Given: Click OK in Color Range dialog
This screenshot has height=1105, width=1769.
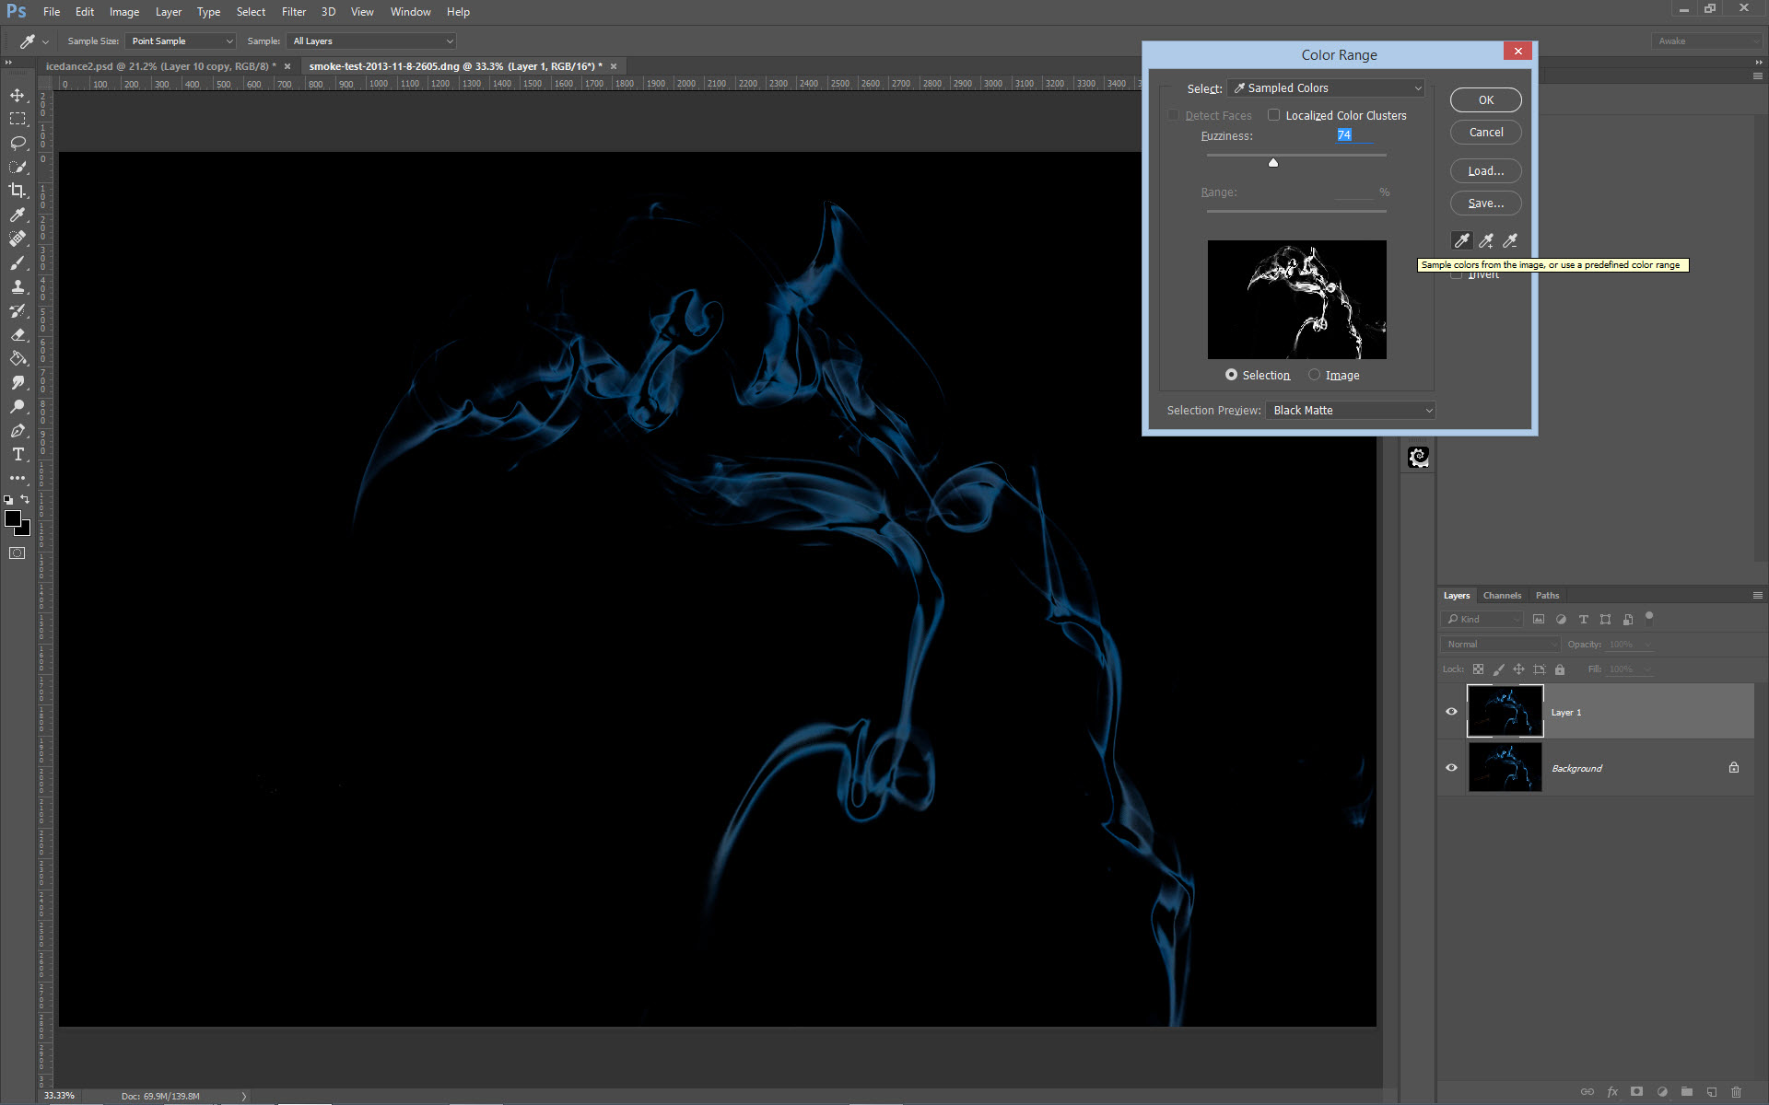Looking at the screenshot, I should point(1485,99).
